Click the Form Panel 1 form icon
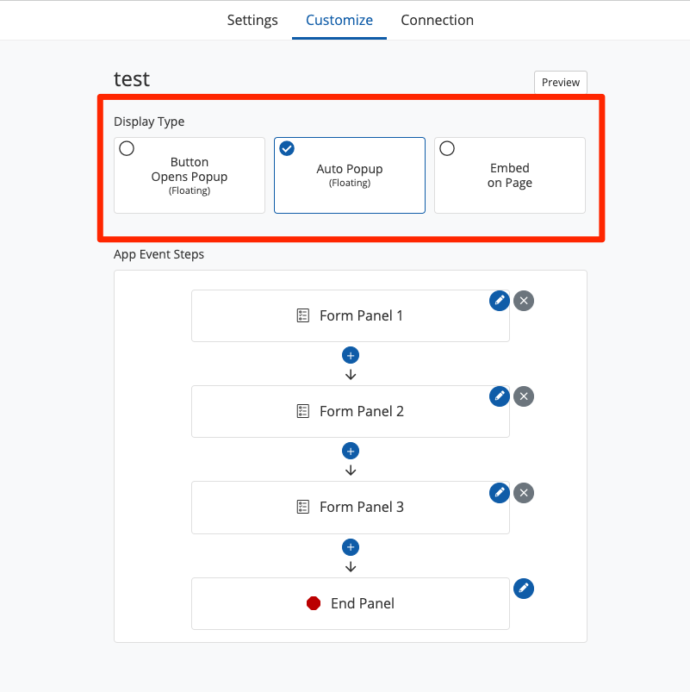 pos(302,316)
